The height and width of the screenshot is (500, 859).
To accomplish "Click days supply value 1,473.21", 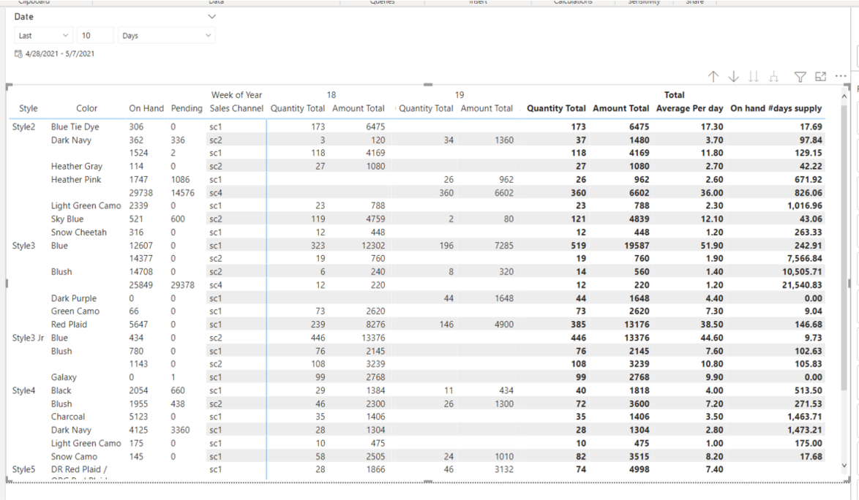I will coord(805,430).
